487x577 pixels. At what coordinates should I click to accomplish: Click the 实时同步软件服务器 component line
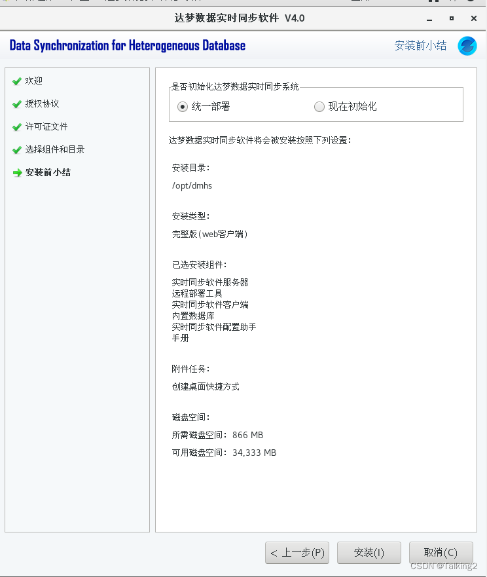(x=210, y=283)
